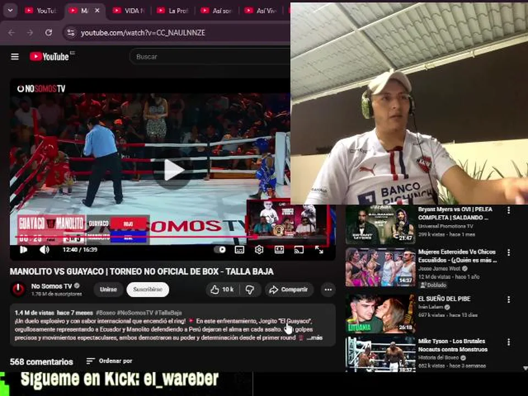Open site information icon in address bar

(x=71, y=32)
